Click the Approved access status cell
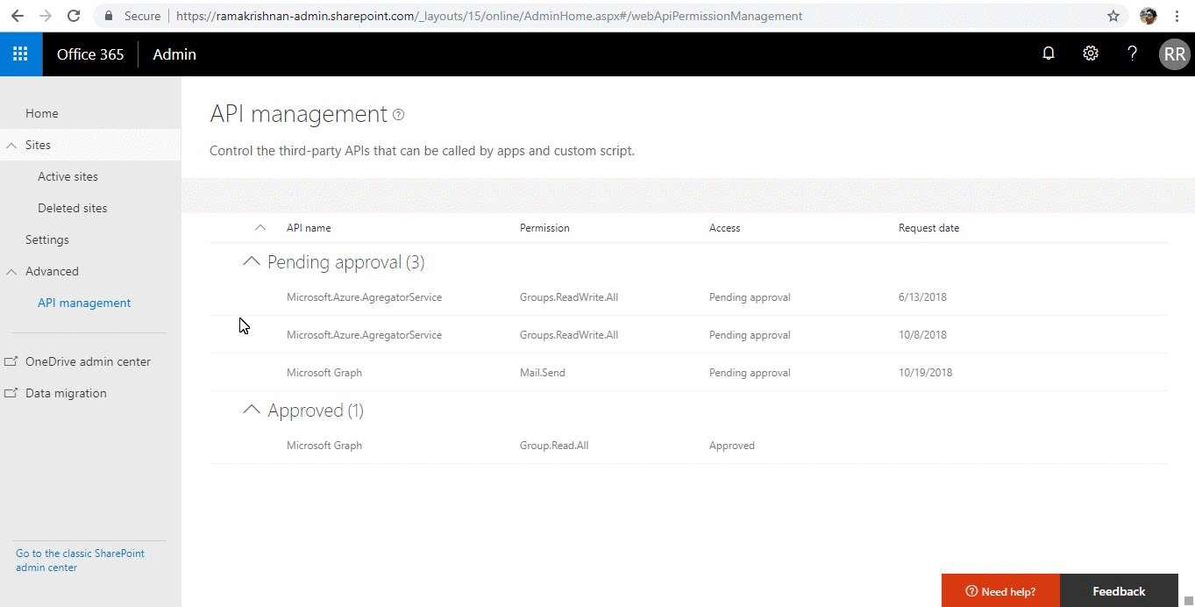Image resolution: width=1195 pixels, height=607 pixels. (732, 446)
